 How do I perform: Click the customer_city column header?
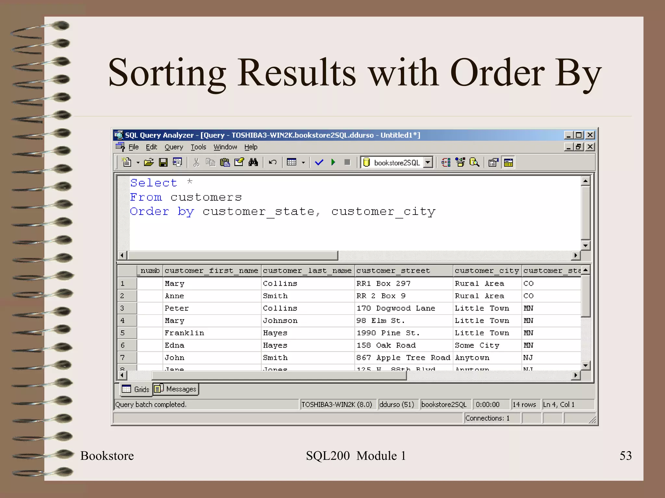tap(487, 270)
